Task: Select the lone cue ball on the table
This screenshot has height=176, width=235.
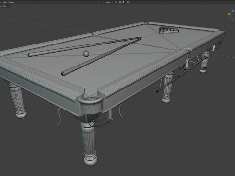Action: click(86, 54)
